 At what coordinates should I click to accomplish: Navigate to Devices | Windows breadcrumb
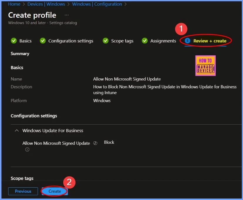point(46,4)
